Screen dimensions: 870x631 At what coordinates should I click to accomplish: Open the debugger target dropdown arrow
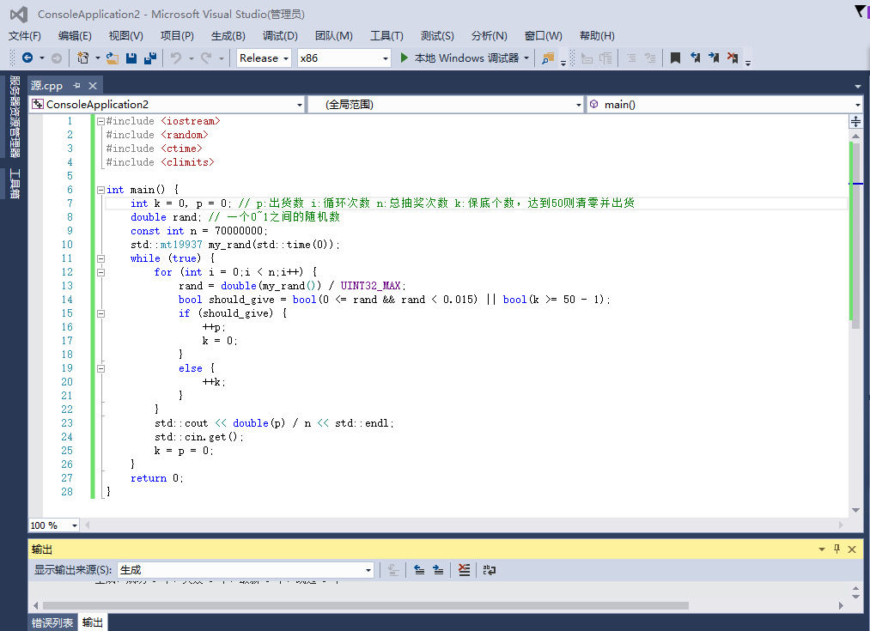click(x=526, y=58)
